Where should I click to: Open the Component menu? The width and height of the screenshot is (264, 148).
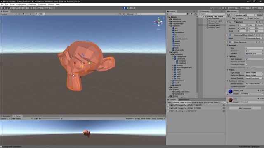pos(32,5)
